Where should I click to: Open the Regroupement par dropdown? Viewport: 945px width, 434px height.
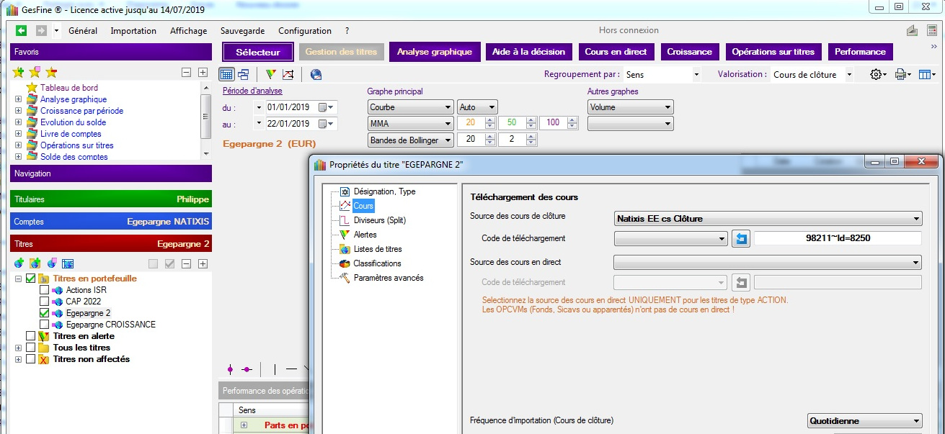coord(662,74)
